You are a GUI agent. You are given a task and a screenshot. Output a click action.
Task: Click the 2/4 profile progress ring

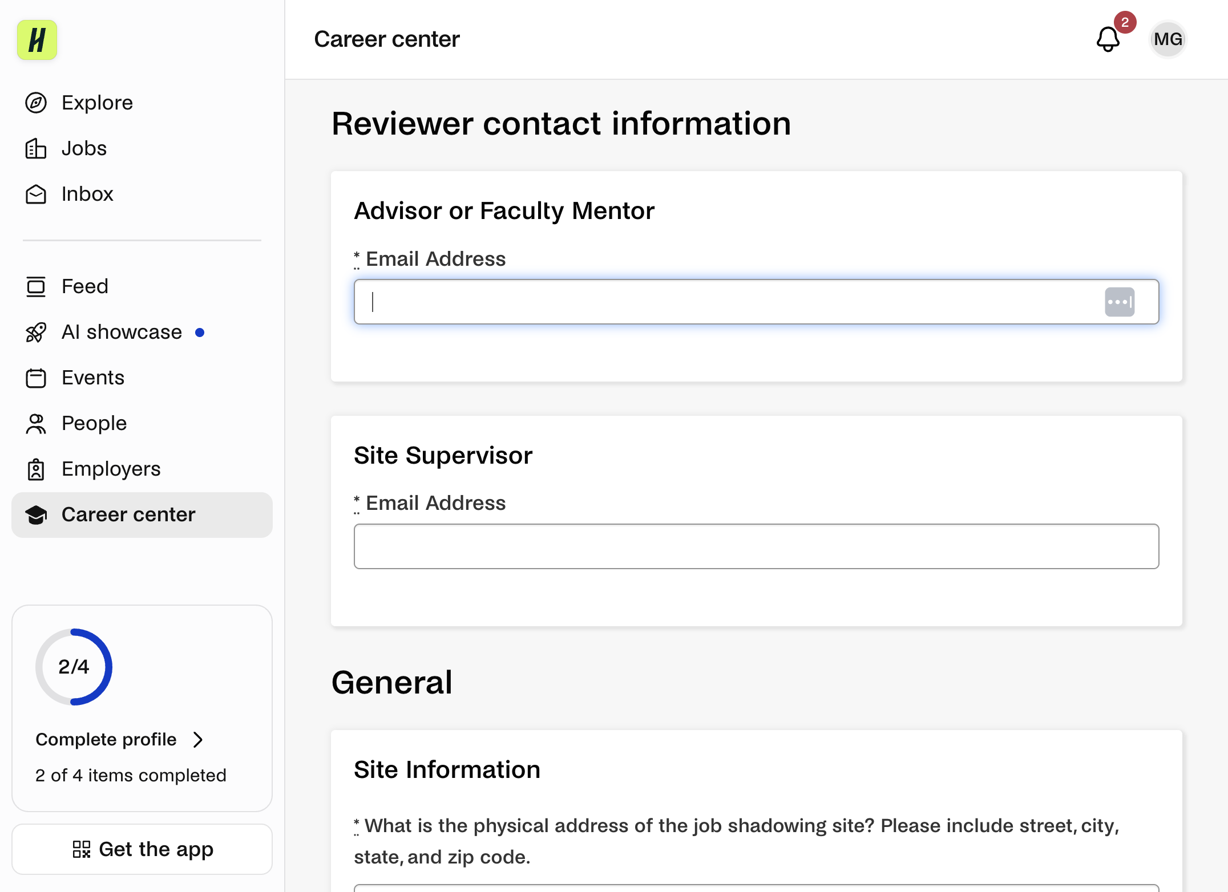[74, 667]
